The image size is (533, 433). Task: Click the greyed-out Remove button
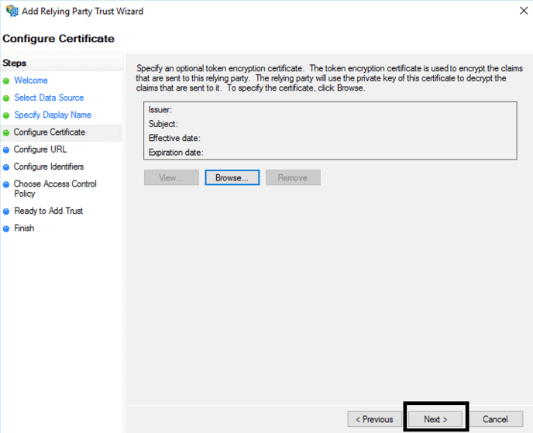pyautogui.click(x=293, y=177)
